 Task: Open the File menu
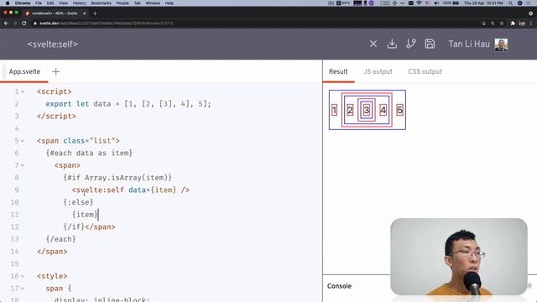pyautogui.click(x=39, y=3)
